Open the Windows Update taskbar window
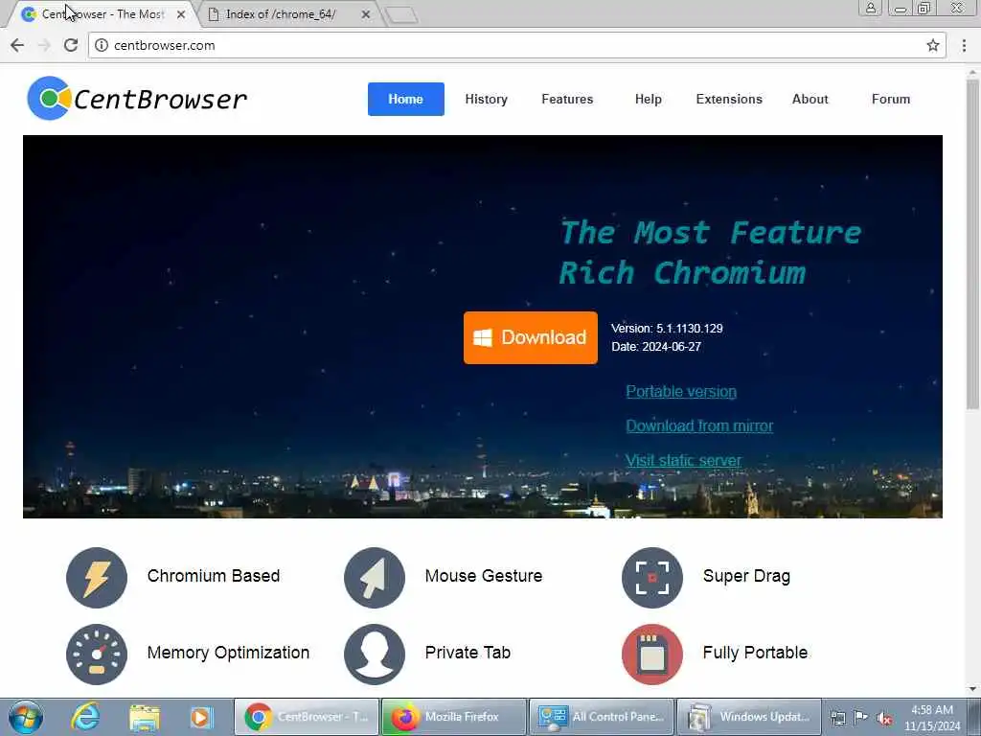Image resolution: width=981 pixels, height=736 pixels. tap(749, 717)
